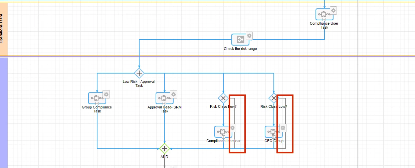Open gear icon on Group Compliance Task

click(x=106, y=94)
